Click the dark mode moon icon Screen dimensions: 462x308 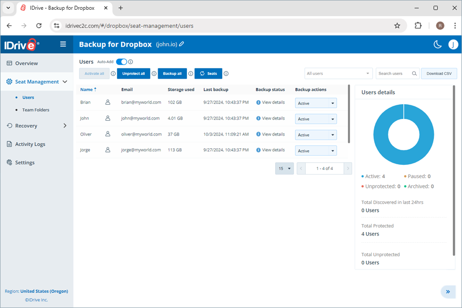coord(437,45)
